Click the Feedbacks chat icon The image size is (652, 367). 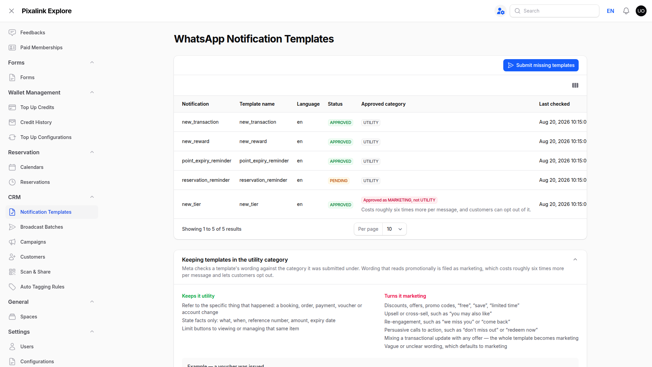click(12, 33)
